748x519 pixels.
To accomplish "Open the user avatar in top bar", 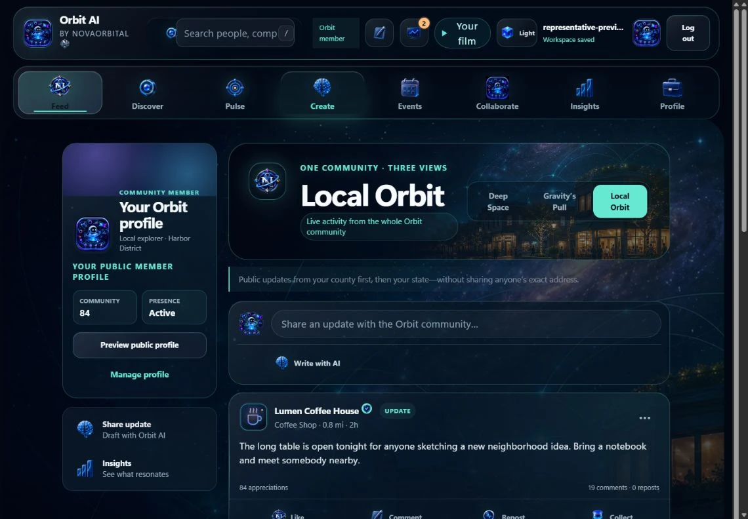I will pos(646,33).
